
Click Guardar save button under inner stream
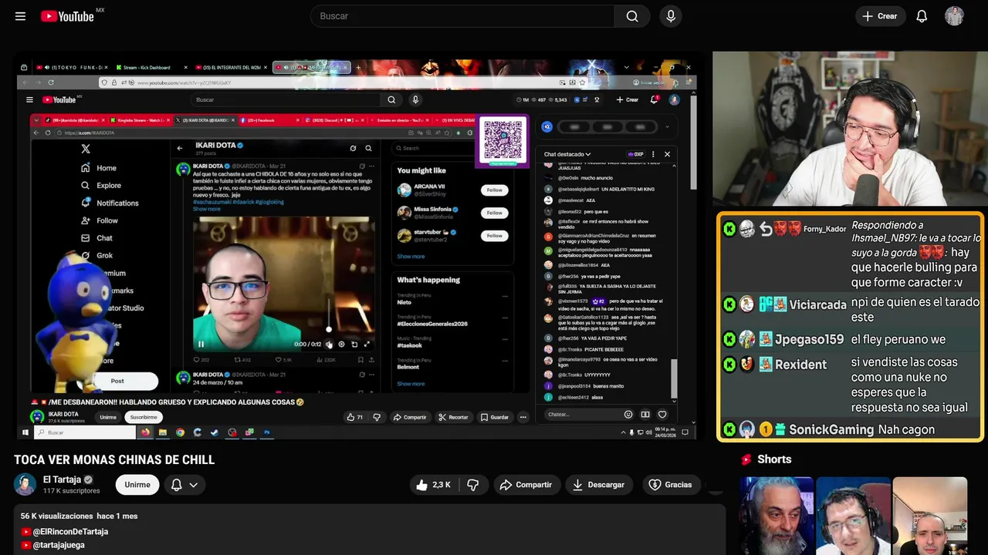click(x=495, y=417)
